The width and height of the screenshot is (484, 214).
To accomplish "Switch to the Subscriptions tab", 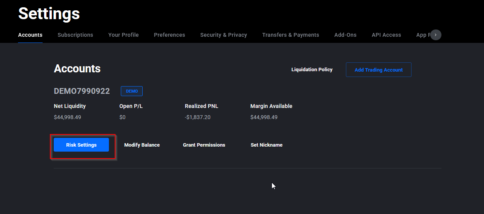I will click(x=75, y=35).
